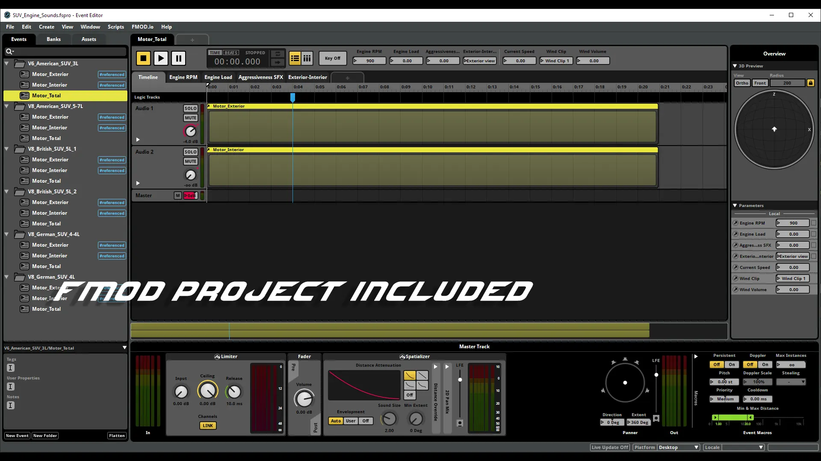Click the Tags edit icon

pyautogui.click(x=11, y=368)
